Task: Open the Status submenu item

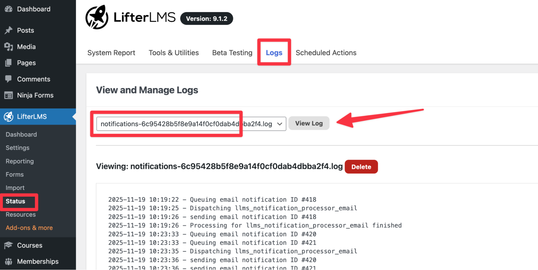Action: (x=15, y=201)
